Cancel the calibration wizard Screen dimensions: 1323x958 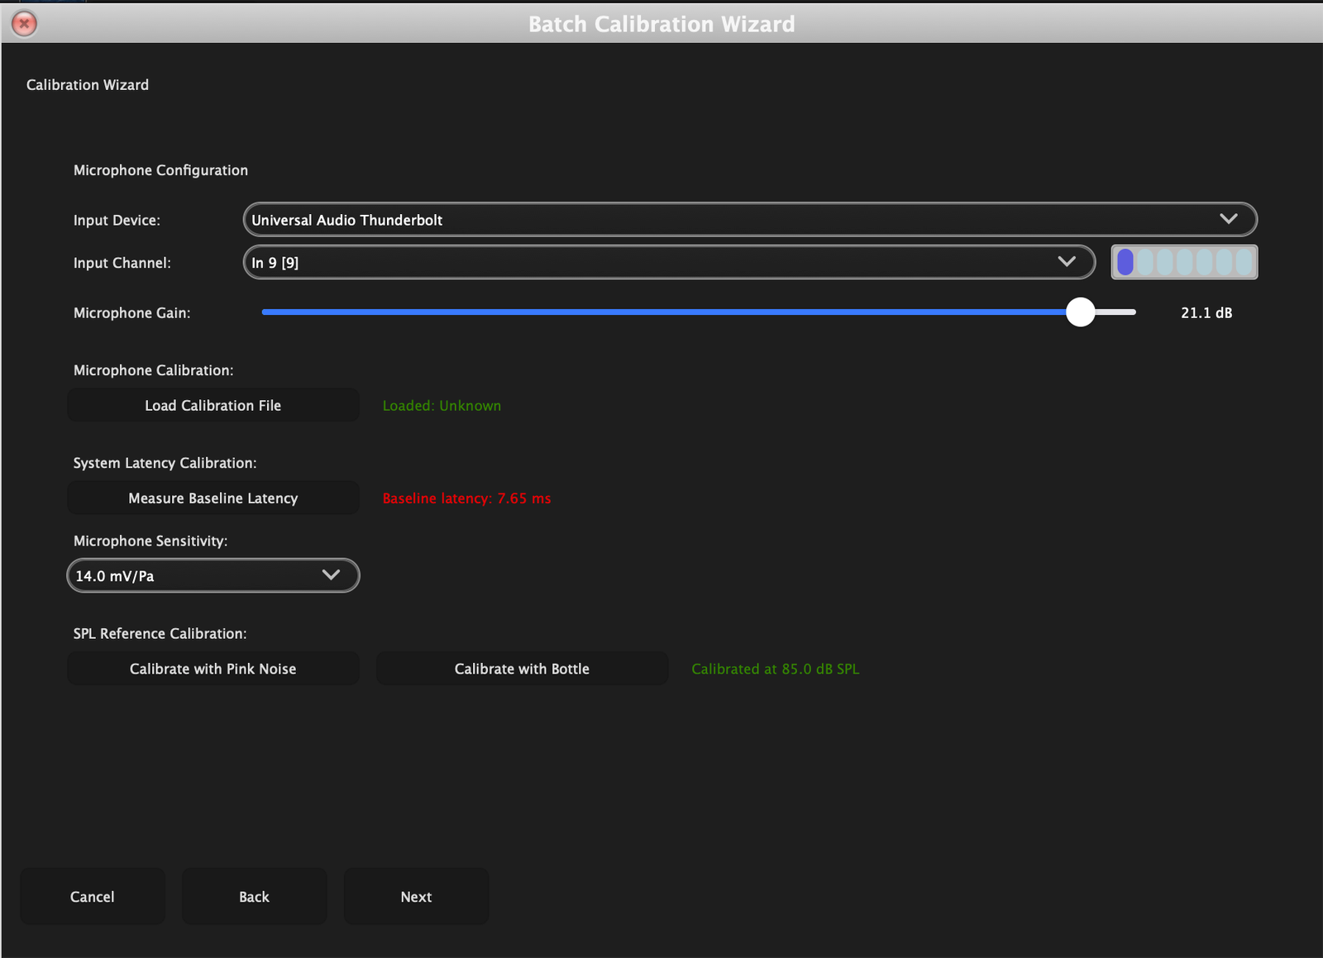coord(92,897)
